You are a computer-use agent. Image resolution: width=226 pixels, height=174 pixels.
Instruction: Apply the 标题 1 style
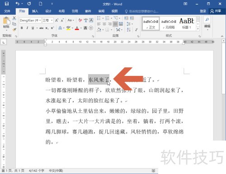coord(187,24)
